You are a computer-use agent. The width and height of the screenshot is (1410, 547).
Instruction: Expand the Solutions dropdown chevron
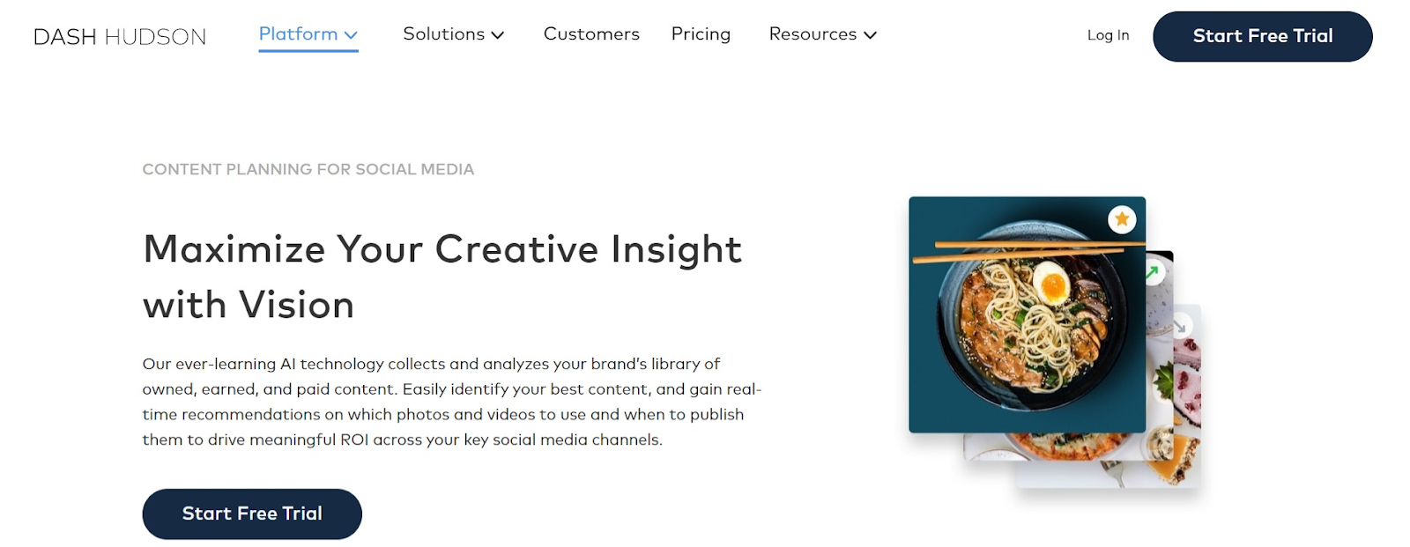pyautogui.click(x=498, y=35)
